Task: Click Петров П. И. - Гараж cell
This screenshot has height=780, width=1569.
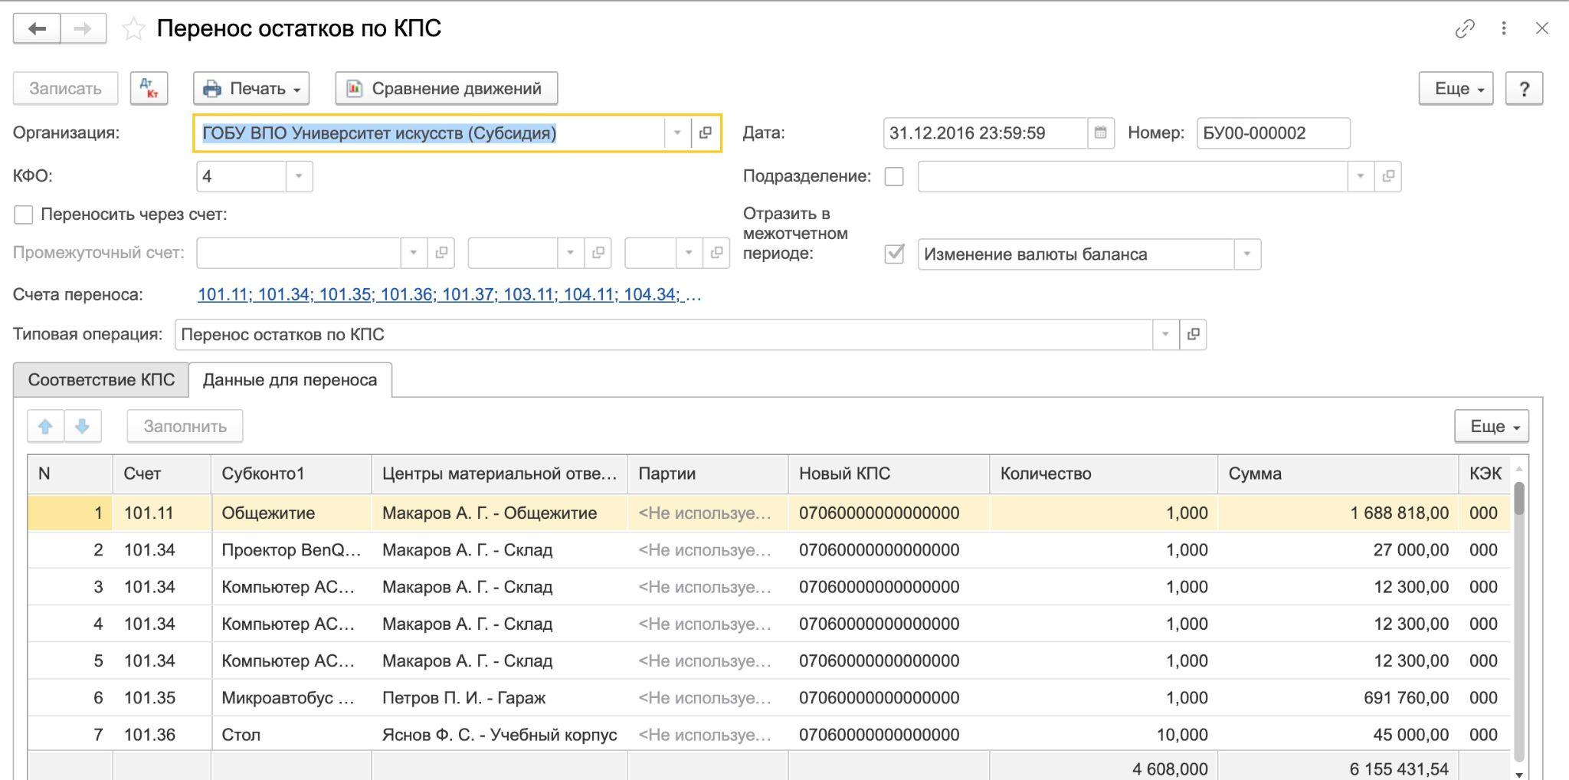Action: pos(500,698)
